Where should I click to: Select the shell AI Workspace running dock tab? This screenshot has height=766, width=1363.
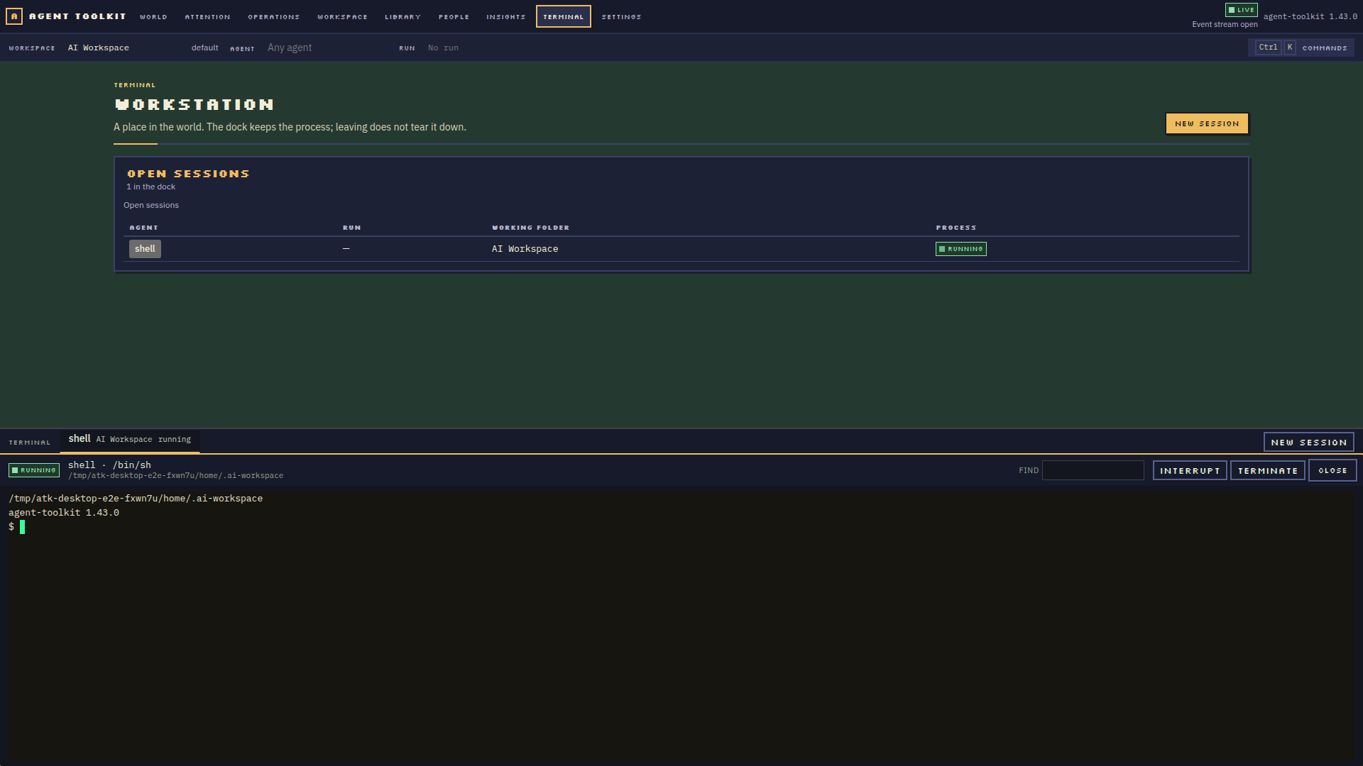coord(129,440)
